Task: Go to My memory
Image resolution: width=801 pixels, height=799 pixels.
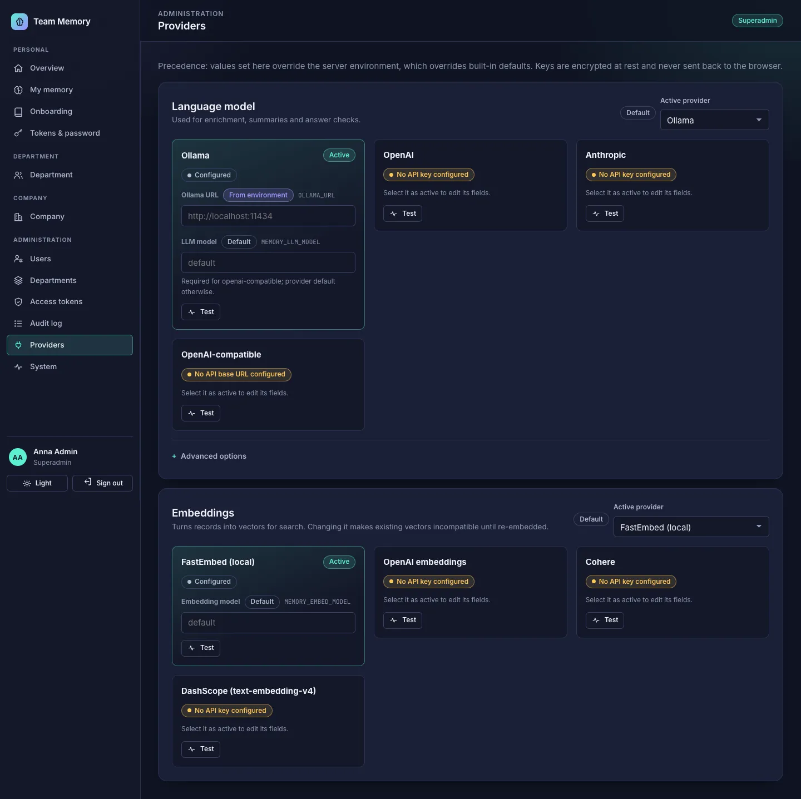Action: [70, 90]
